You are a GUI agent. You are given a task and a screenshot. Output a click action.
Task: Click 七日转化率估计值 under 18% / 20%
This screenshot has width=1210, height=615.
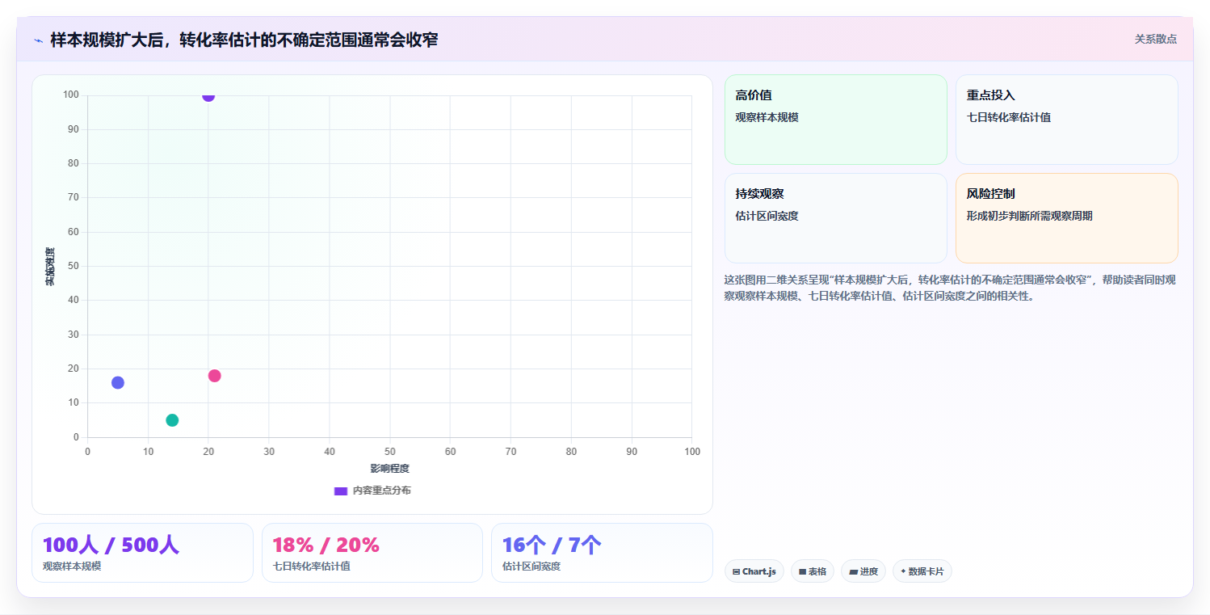(x=312, y=567)
